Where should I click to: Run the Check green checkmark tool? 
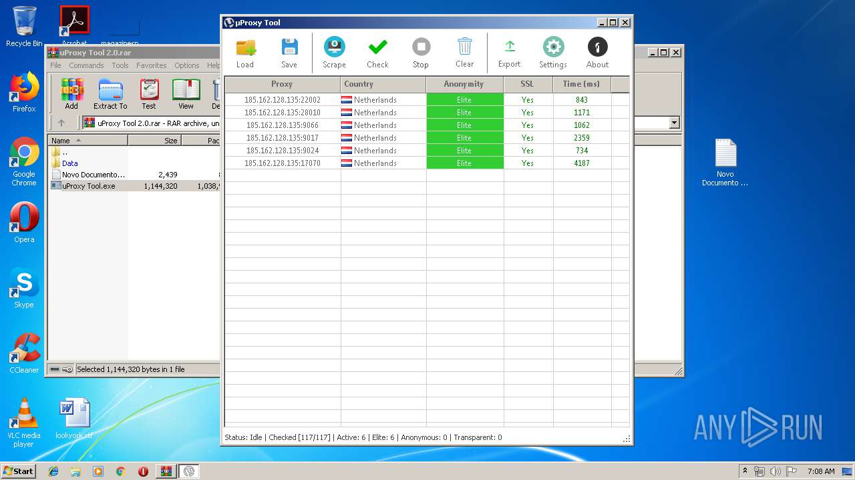pos(377,53)
